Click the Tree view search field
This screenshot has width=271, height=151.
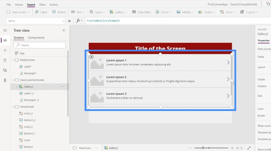coord(40,45)
